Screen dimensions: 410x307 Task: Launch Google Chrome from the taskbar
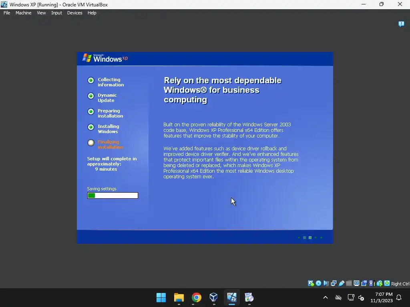(196, 297)
